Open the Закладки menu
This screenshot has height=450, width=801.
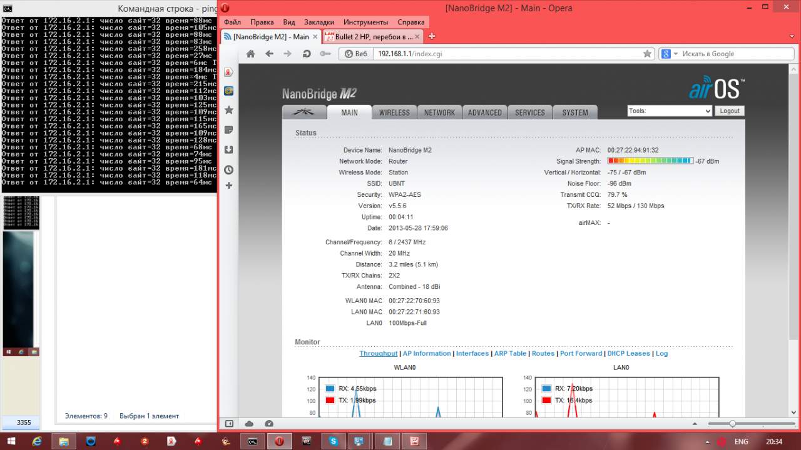pos(319,22)
